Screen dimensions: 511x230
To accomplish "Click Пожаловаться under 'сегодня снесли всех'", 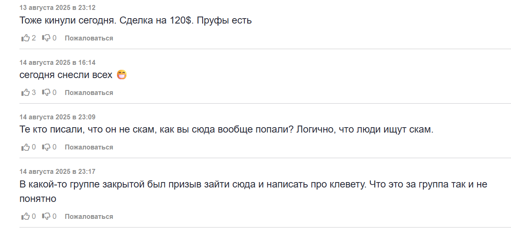I will point(89,92).
